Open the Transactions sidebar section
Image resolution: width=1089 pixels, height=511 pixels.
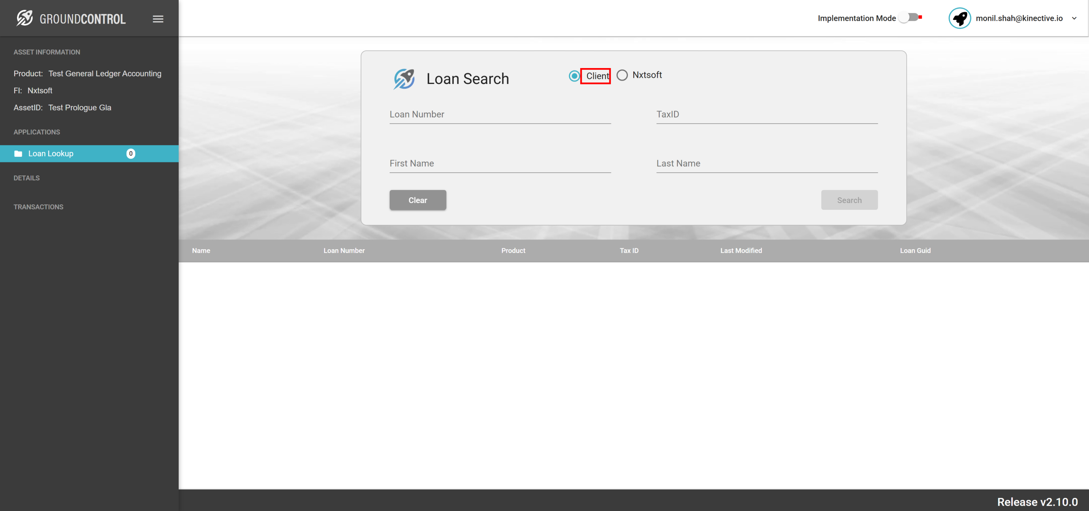[x=38, y=207]
